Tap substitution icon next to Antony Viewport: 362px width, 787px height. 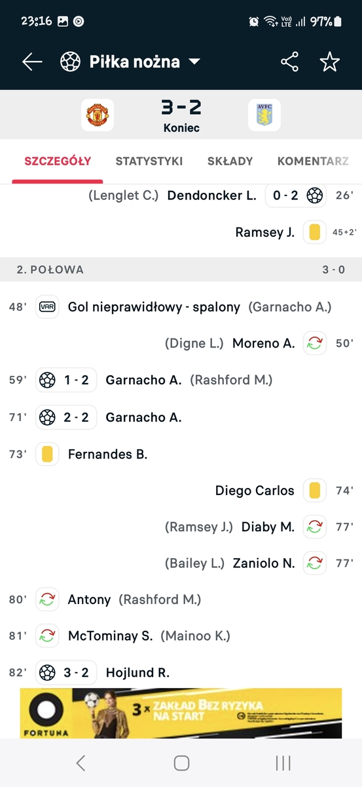[x=47, y=599]
